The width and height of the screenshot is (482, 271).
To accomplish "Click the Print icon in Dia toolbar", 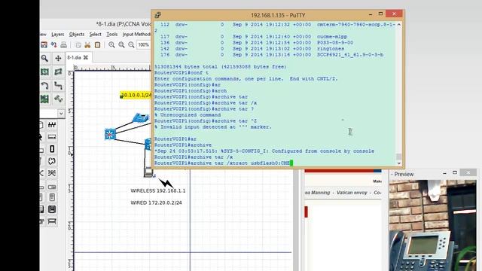I will (63, 45).
